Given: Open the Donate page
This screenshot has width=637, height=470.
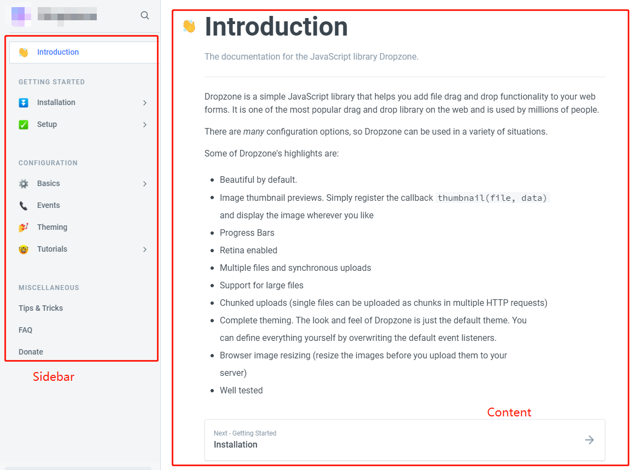Looking at the screenshot, I should [x=30, y=352].
